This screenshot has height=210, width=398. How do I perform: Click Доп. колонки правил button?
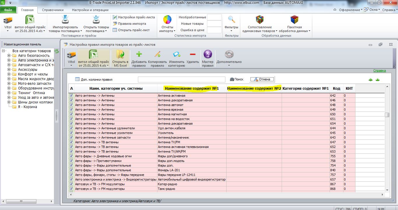[x=94, y=79]
